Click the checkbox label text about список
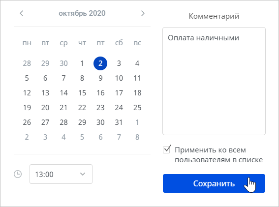Viewport: 279px width, 207px height. (x=218, y=155)
